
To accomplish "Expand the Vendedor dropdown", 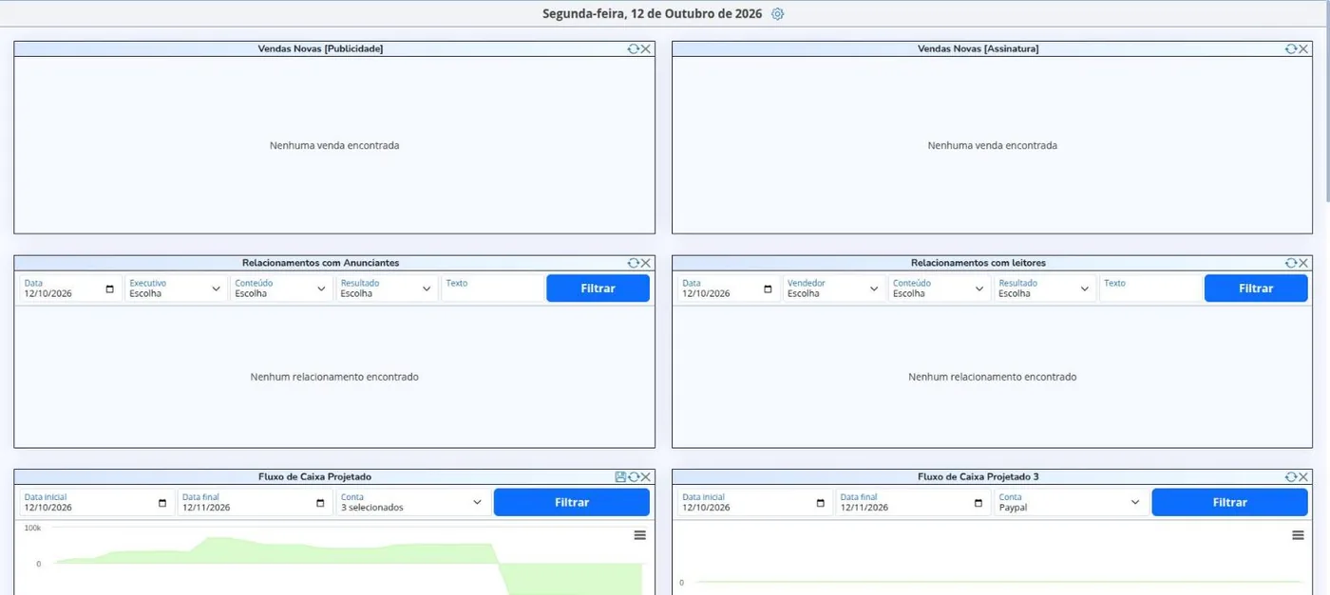I will (834, 288).
